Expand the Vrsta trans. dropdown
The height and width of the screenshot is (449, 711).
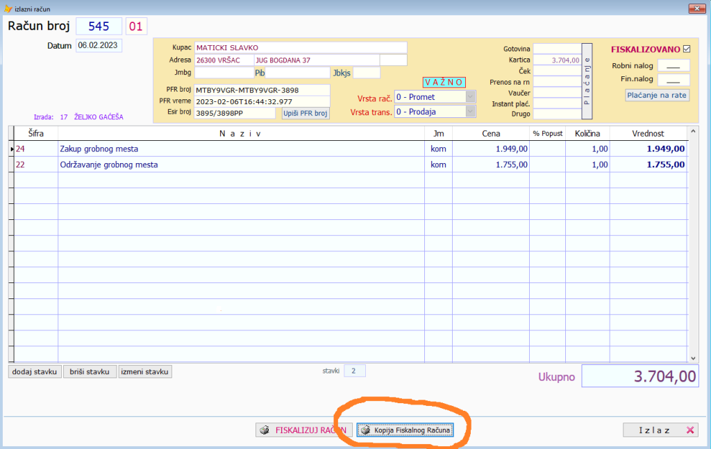pos(470,111)
